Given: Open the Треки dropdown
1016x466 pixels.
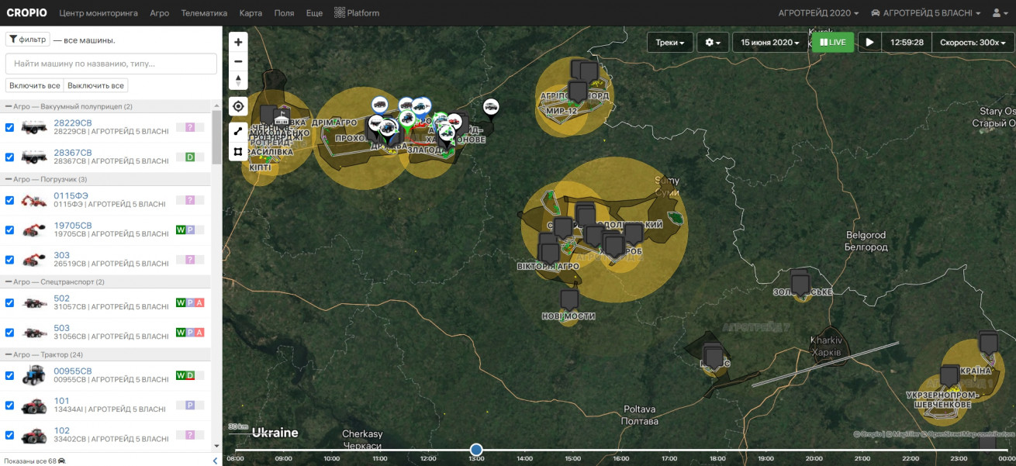Looking at the screenshot, I should [x=670, y=42].
